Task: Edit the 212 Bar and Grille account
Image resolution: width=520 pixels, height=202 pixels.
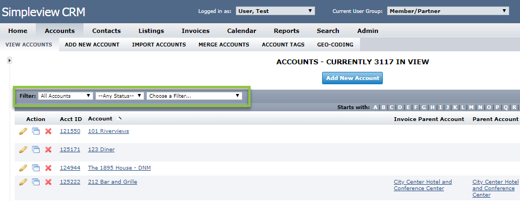Action: [23, 182]
